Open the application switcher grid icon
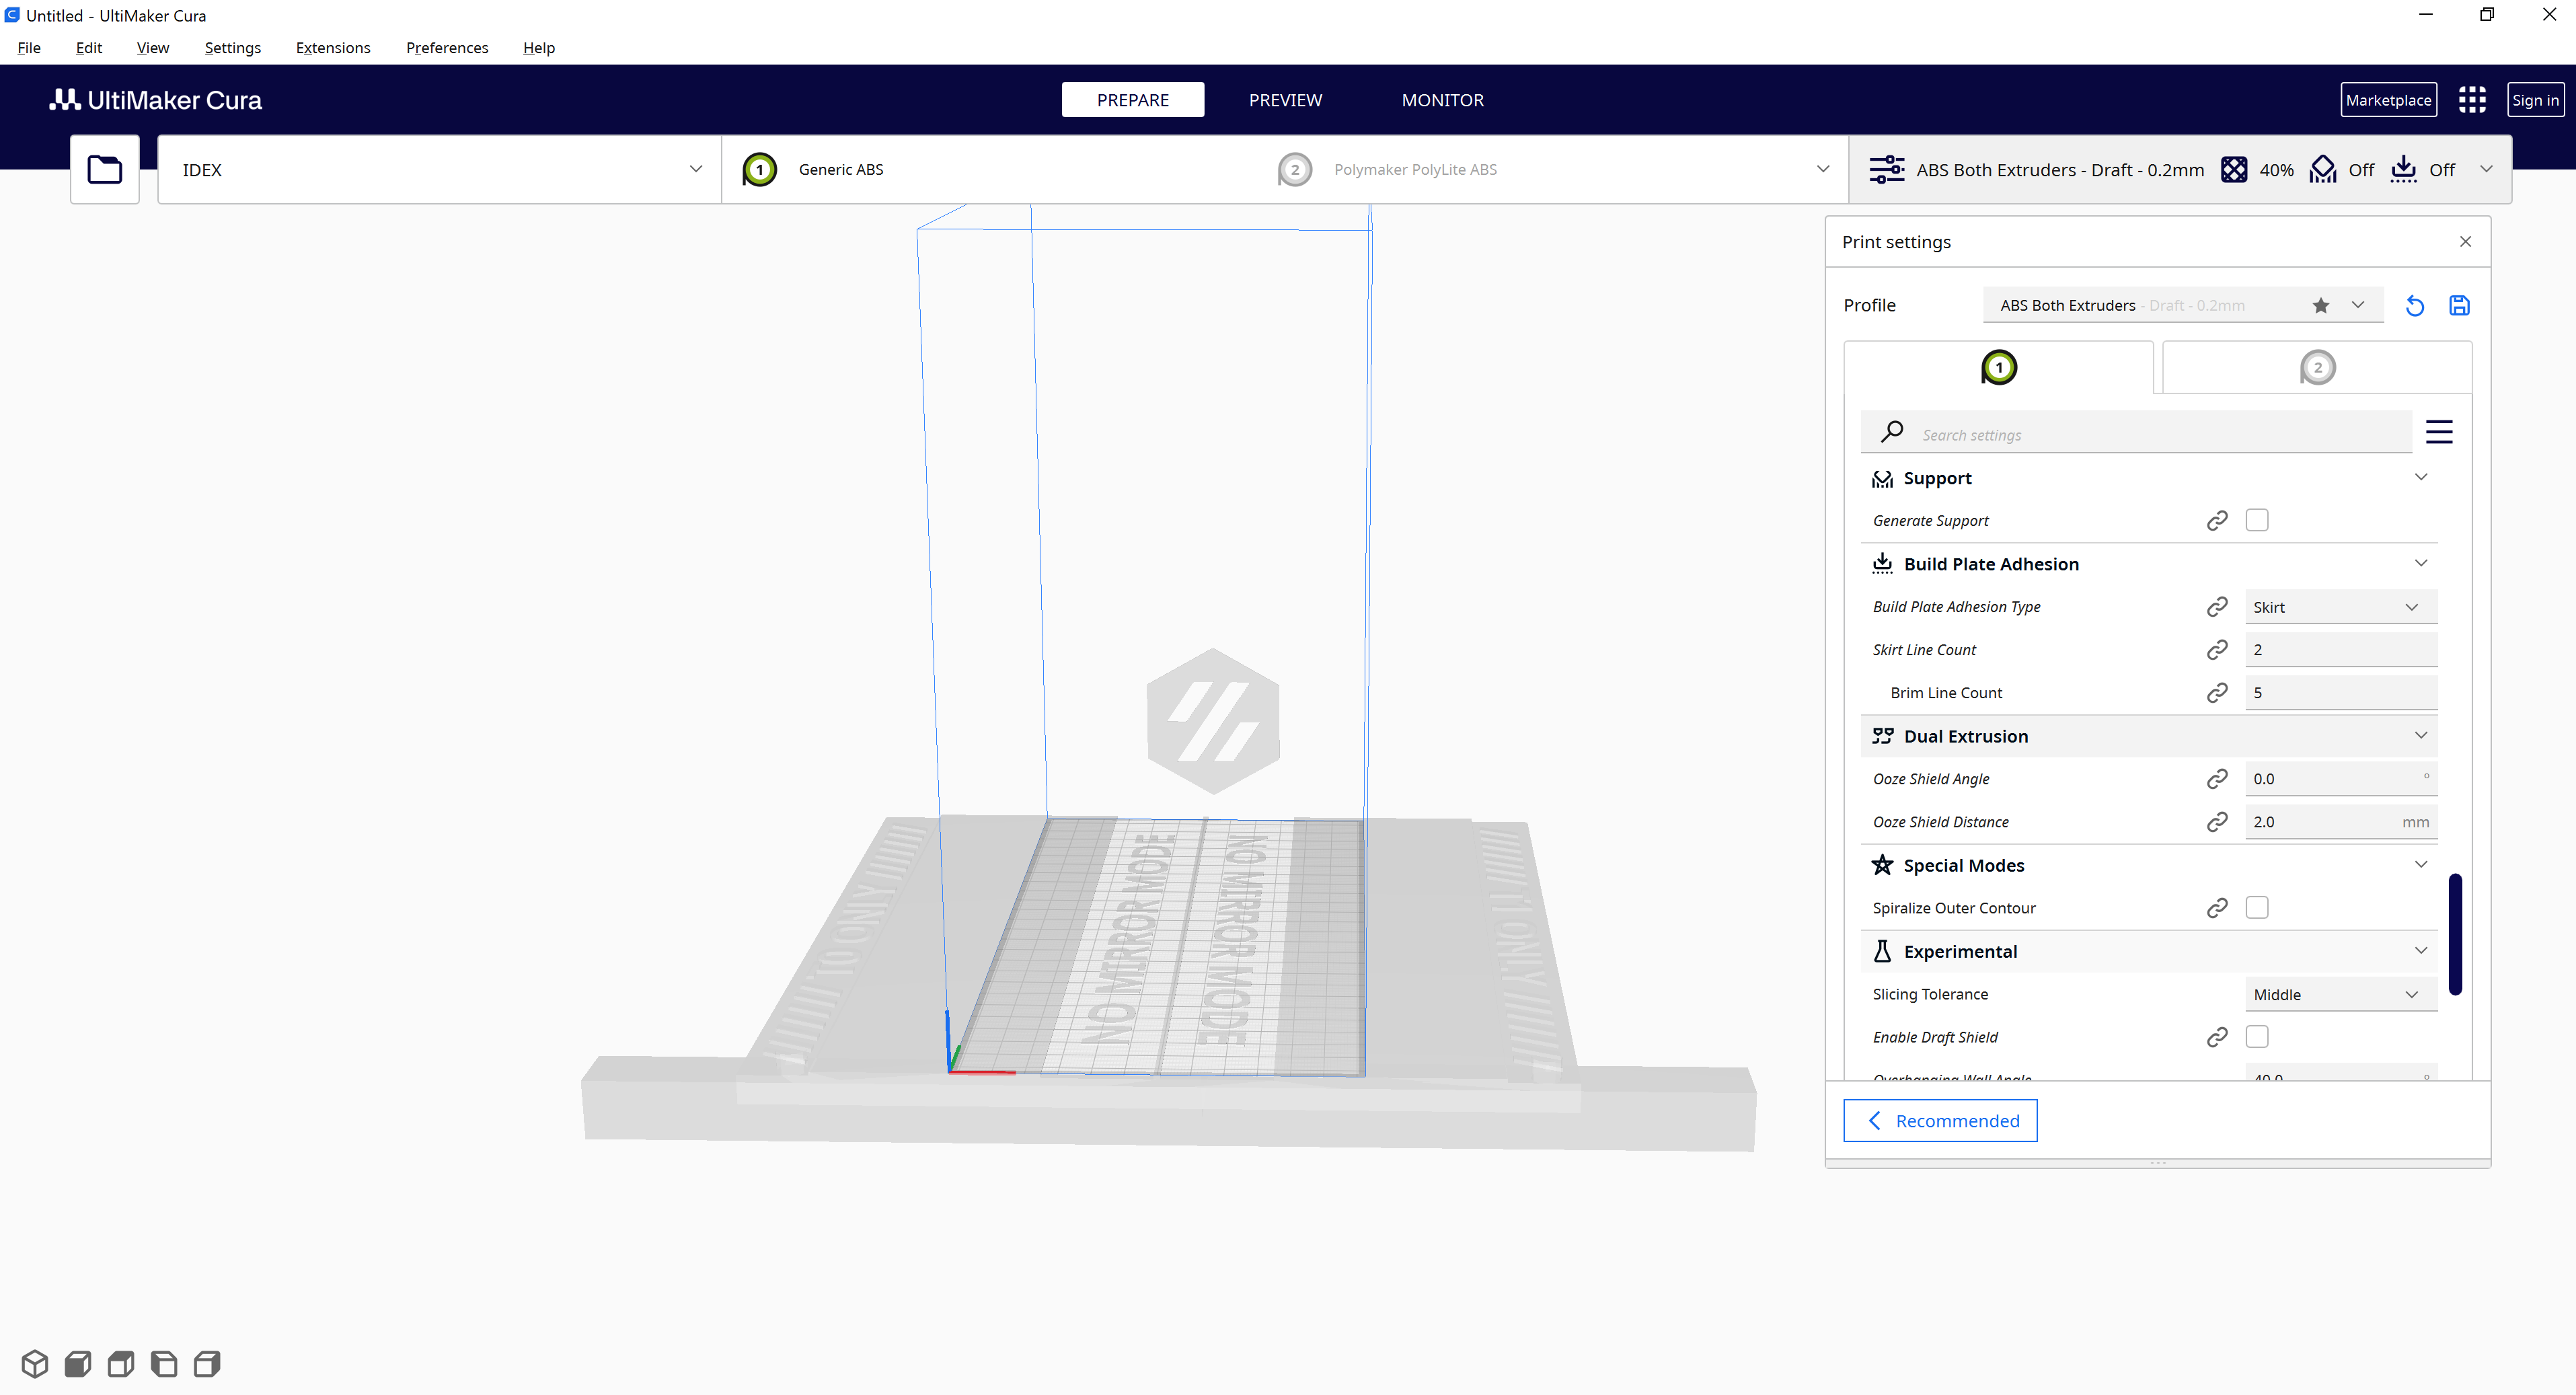 (2472, 100)
